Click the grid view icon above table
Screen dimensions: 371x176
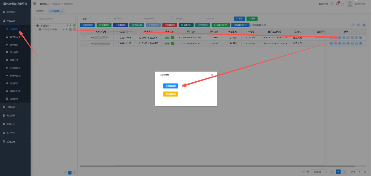(364, 25)
